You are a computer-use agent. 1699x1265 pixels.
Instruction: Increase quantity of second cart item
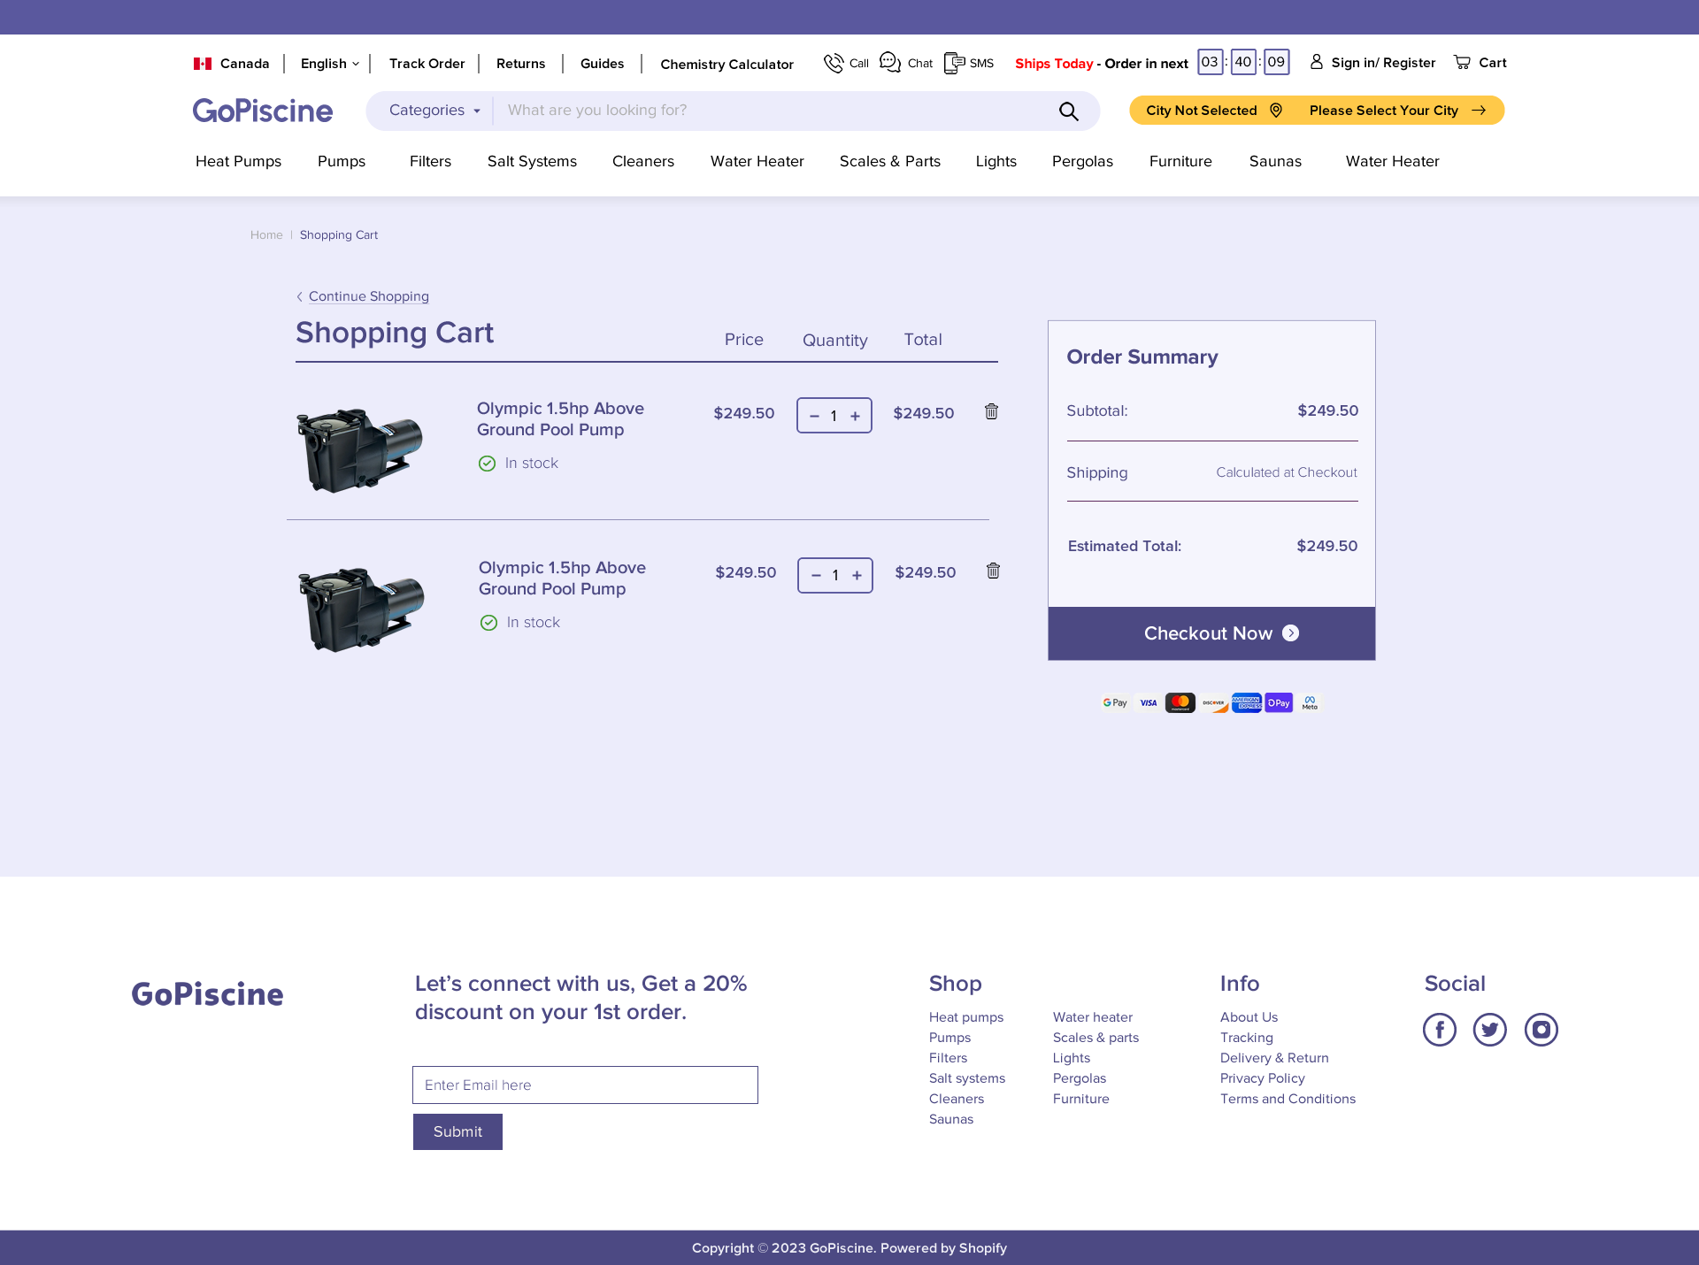pyautogui.click(x=857, y=575)
